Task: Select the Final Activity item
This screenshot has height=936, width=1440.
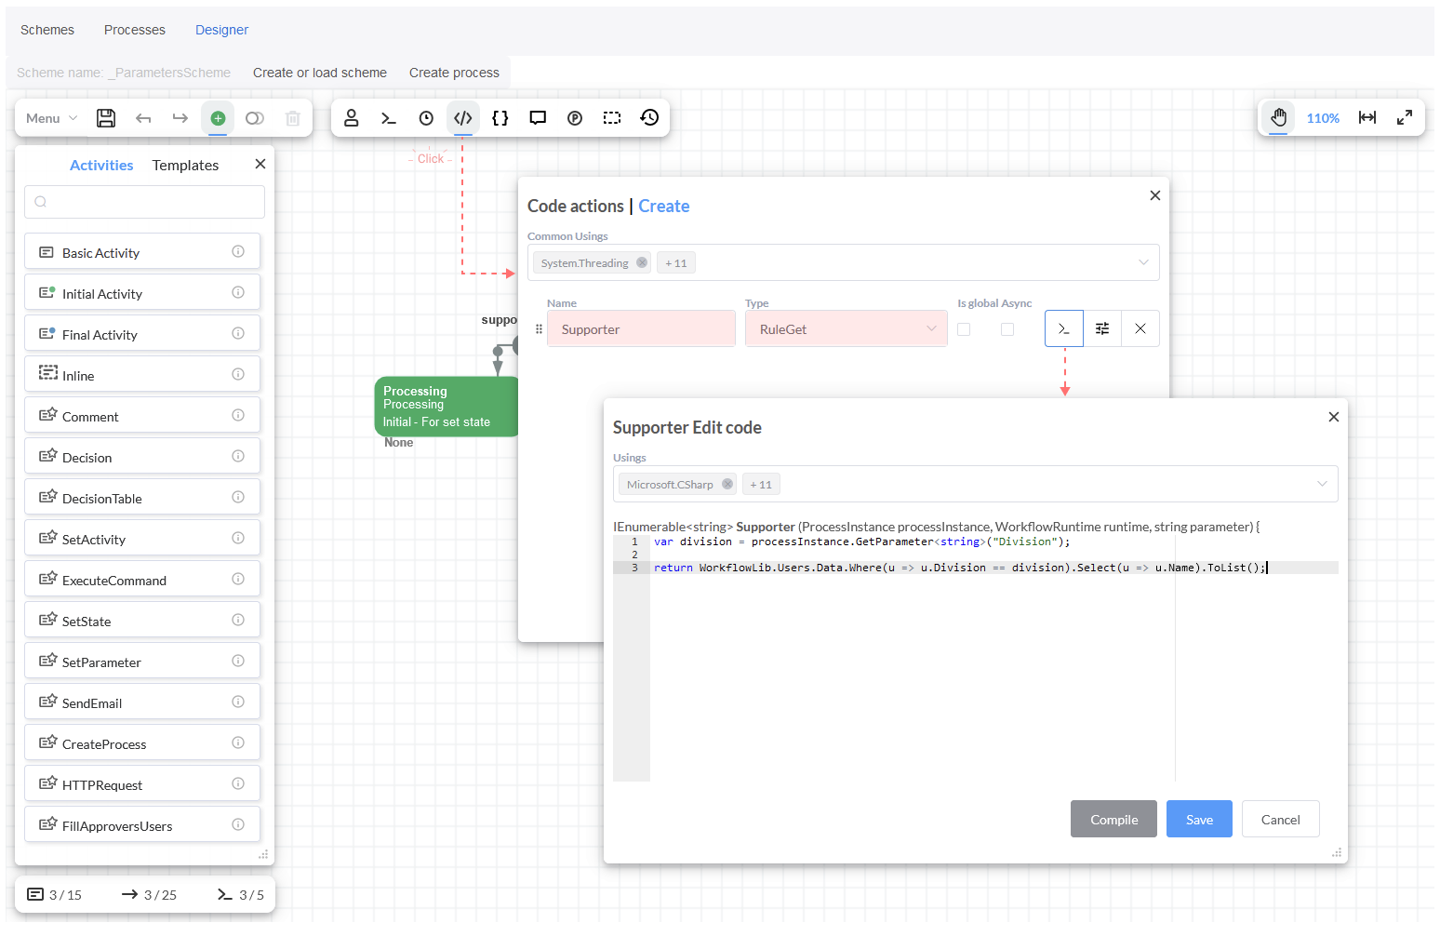Action: [142, 333]
